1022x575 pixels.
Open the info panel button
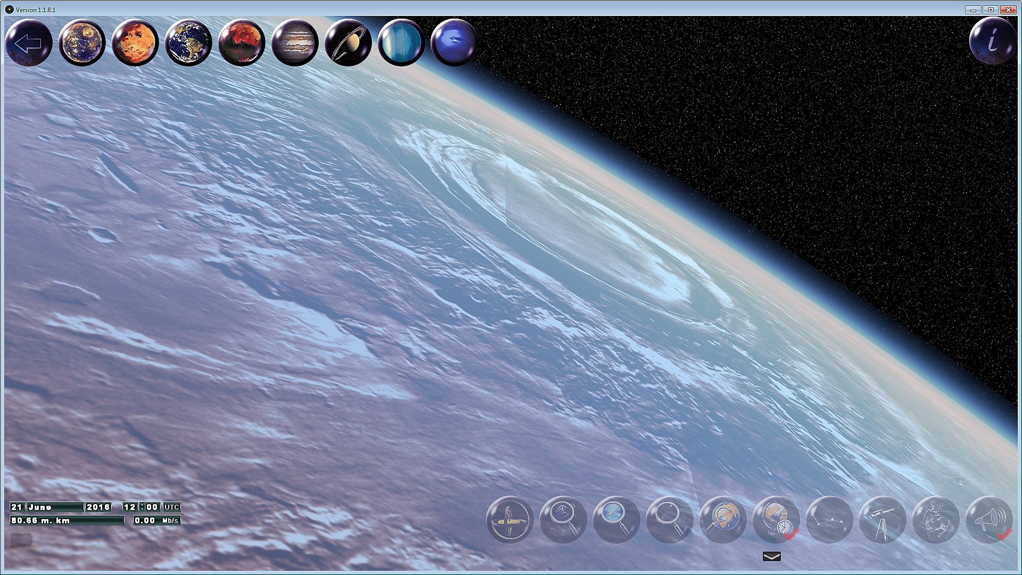click(992, 41)
